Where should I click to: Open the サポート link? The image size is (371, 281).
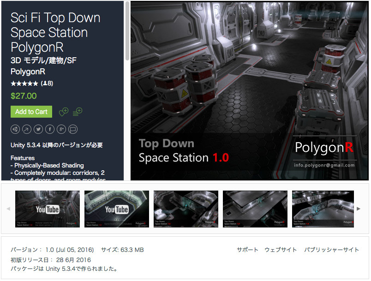(247, 250)
